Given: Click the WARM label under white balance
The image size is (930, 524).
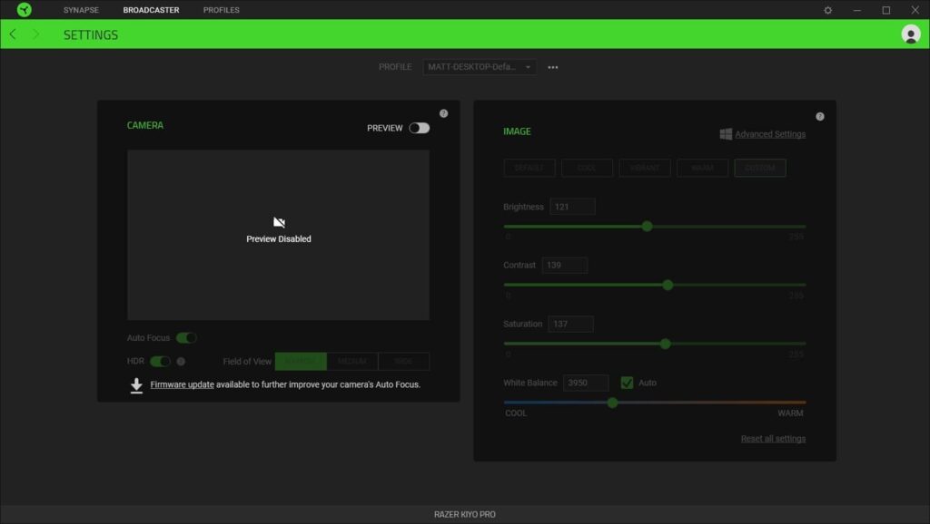Looking at the screenshot, I should coord(790,413).
